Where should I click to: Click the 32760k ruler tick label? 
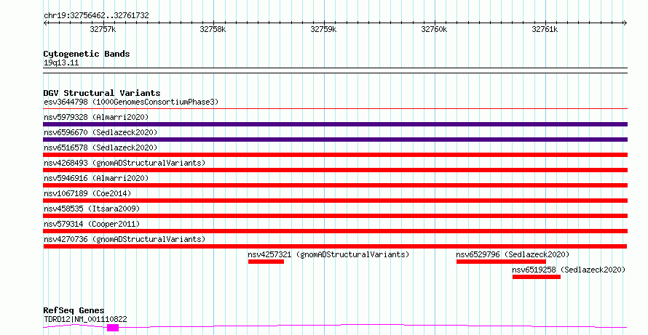click(x=434, y=29)
